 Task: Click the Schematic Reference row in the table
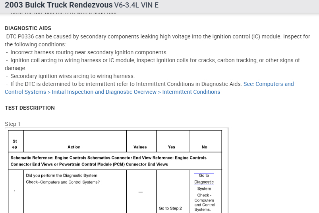click(108, 161)
